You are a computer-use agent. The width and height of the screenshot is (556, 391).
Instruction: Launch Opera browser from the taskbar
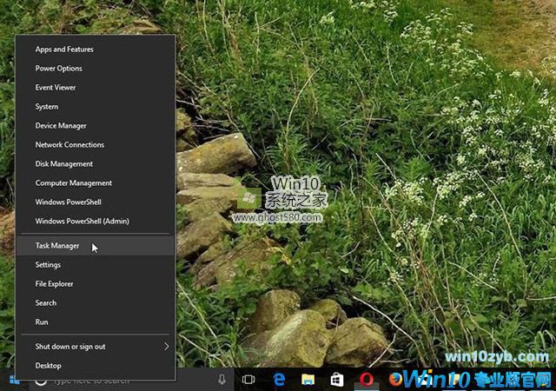point(367,380)
